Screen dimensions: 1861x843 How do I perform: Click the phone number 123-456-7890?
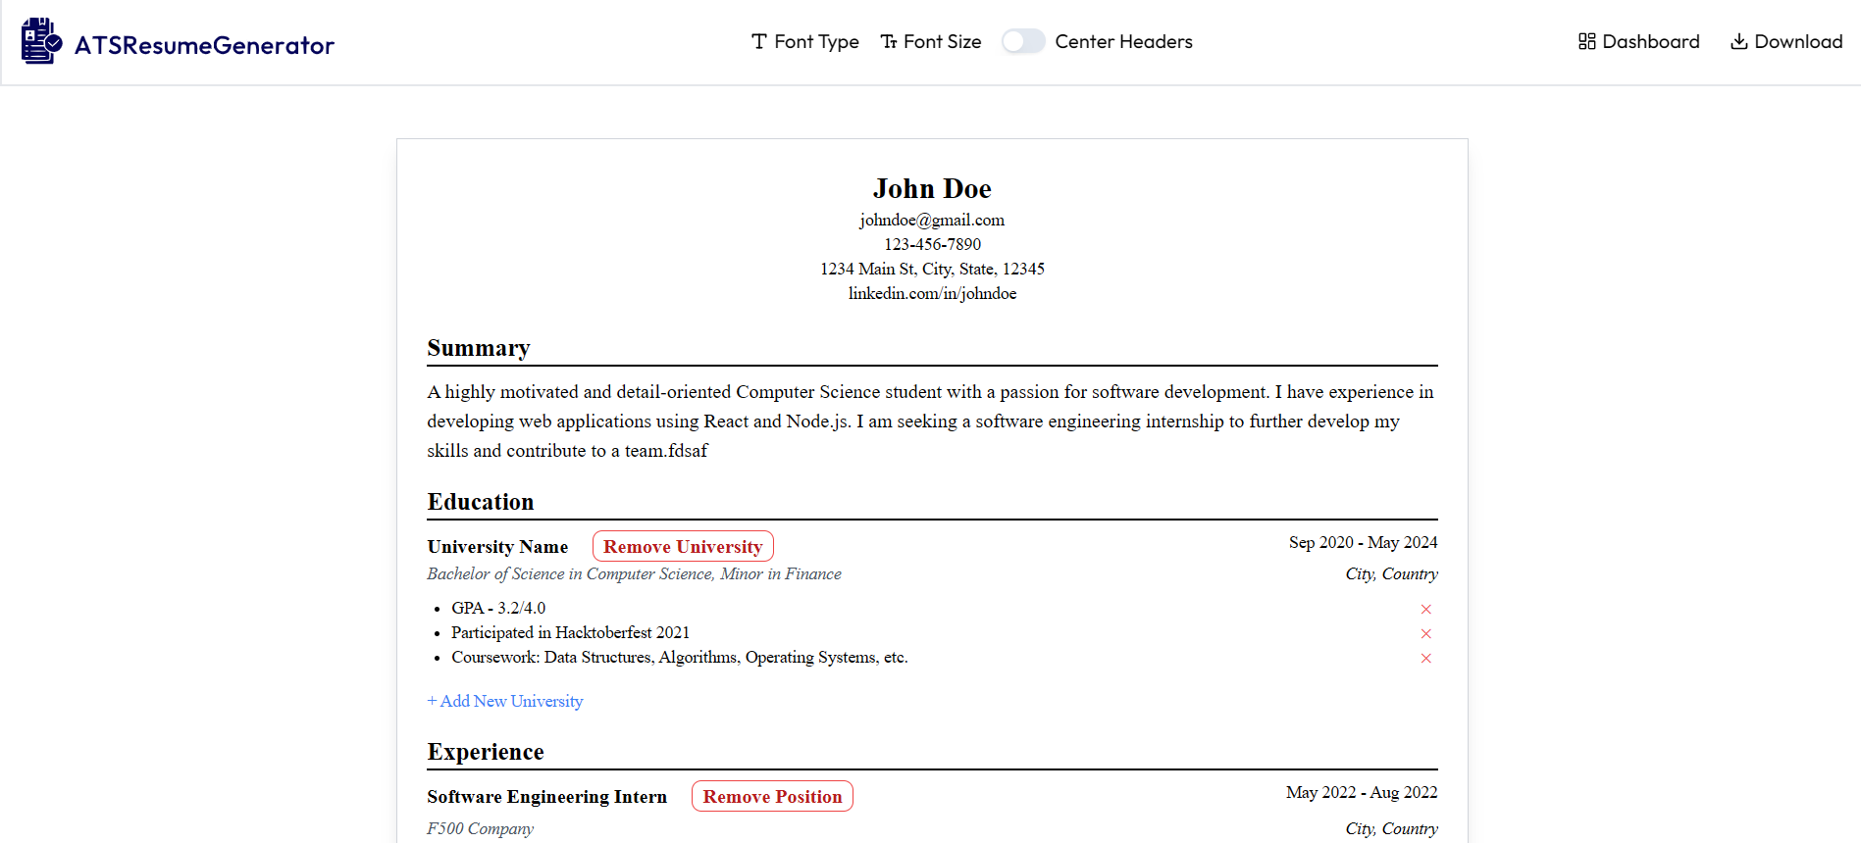click(x=932, y=245)
